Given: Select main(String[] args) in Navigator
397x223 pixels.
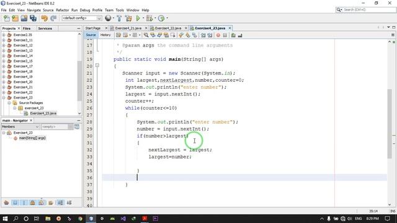Looking at the screenshot, I should (x=32, y=138).
